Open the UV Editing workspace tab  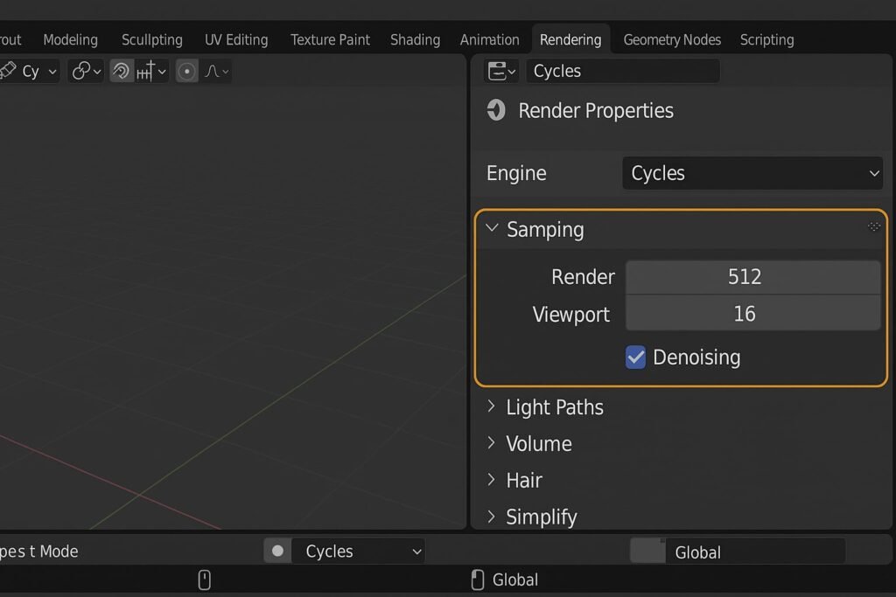pos(236,39)
